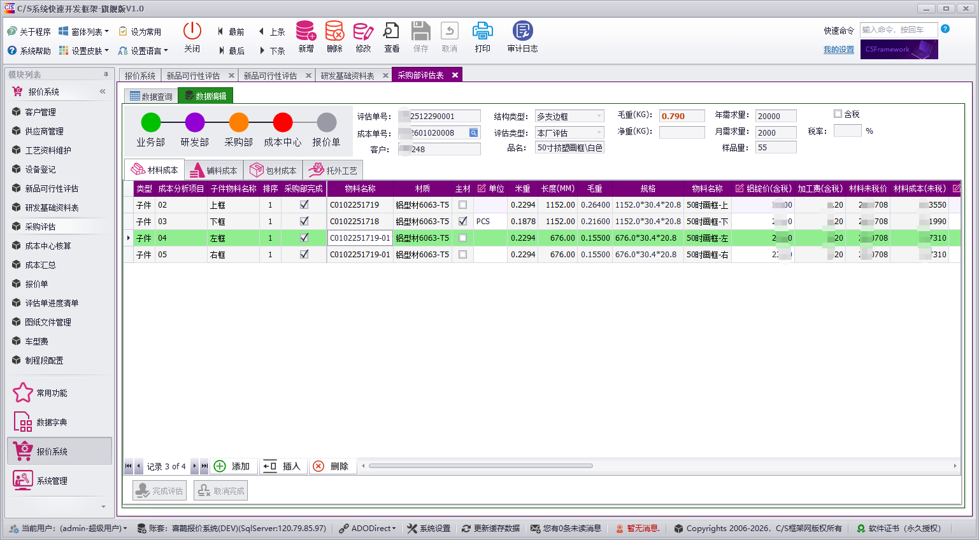Toggle 采购部完成 checkbox for 上框 row
The height and width of the screenshot is (540, 979).
pos(304,205)
